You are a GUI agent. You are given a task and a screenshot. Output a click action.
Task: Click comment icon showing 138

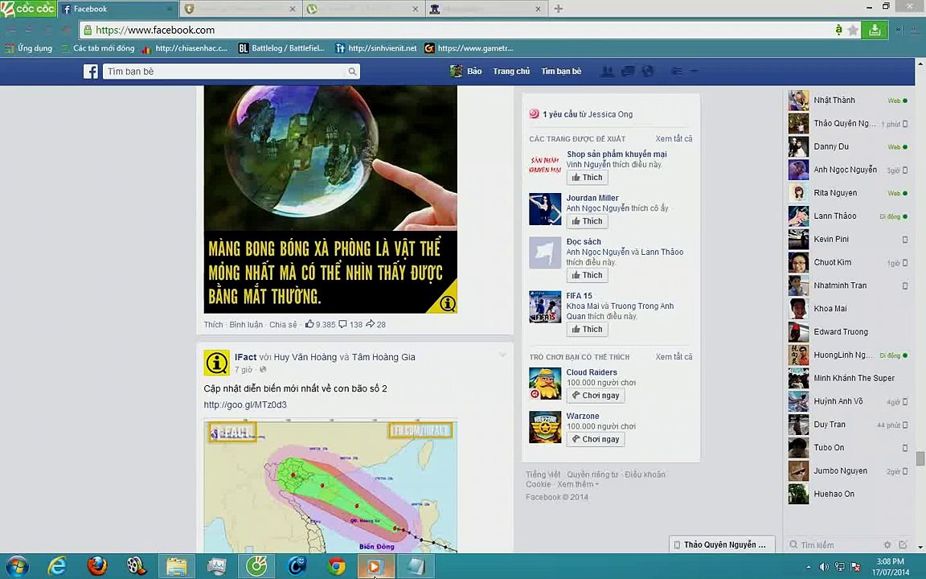pyautogui.click(x=342, y=324)
